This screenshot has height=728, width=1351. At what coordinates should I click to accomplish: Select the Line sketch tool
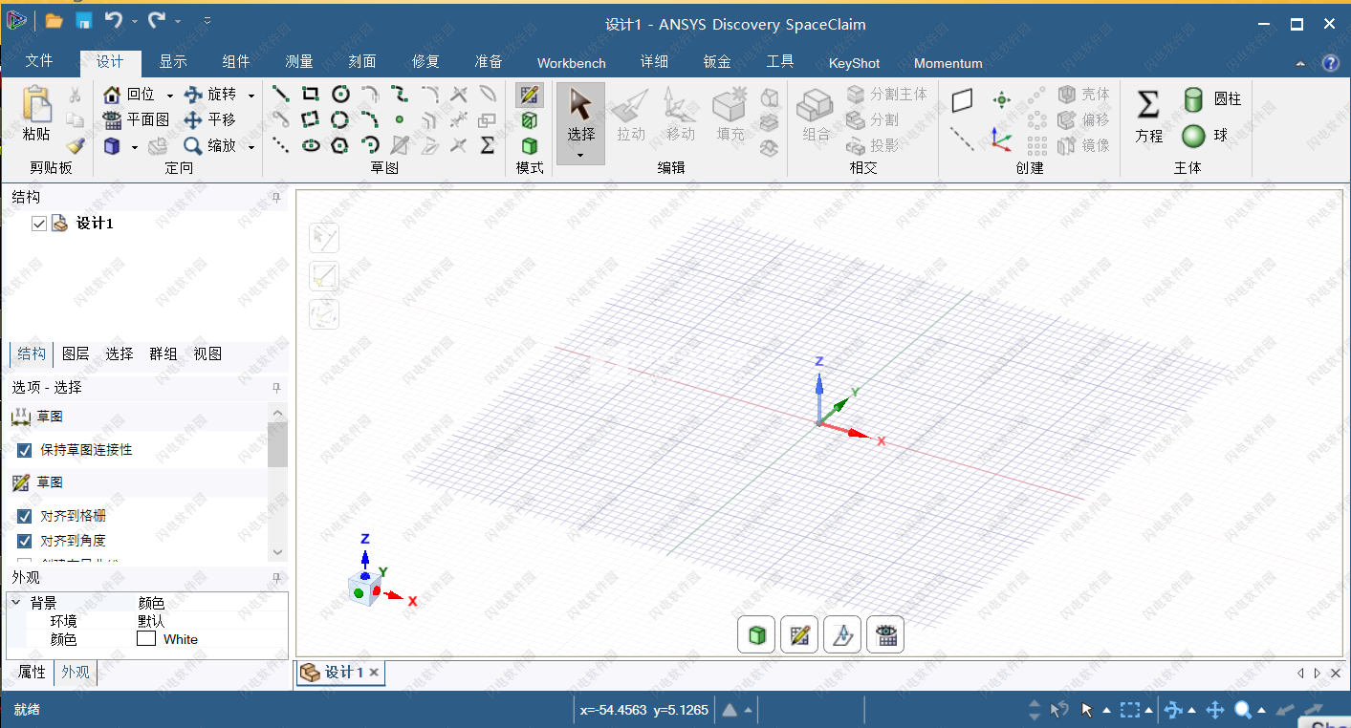[281, 94]
